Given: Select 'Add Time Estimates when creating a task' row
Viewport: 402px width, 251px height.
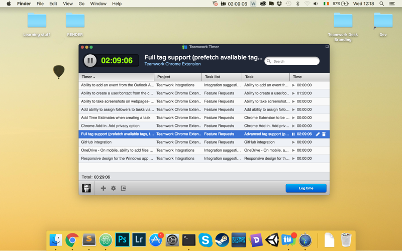Looking at the screenshot, I should tap(204, 118).
